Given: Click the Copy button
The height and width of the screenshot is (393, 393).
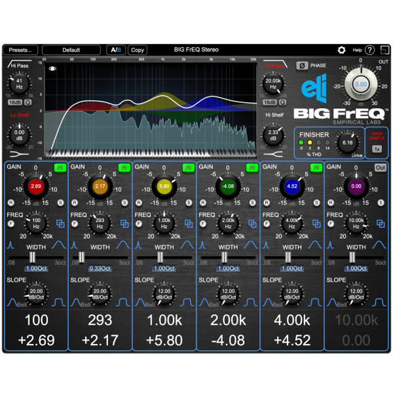Looking at the screenshot, I should [x=138, y=50].
